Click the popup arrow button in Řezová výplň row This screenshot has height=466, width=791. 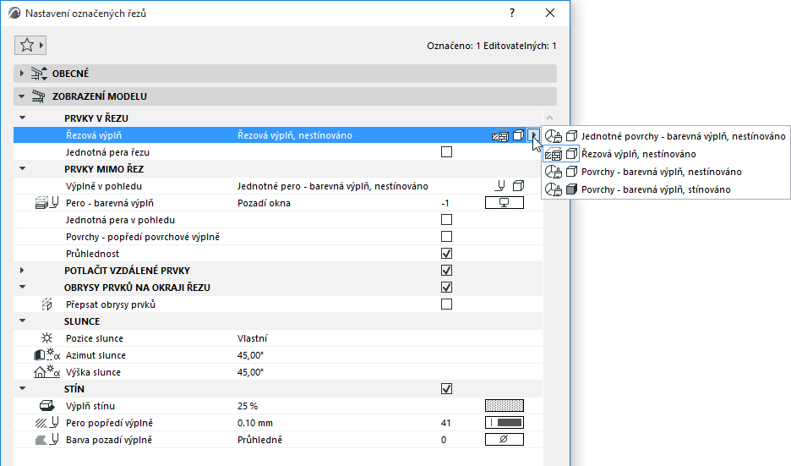tap(533, 135)
